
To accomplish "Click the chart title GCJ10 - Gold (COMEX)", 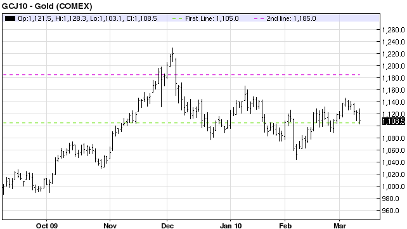I will point(47,6).
